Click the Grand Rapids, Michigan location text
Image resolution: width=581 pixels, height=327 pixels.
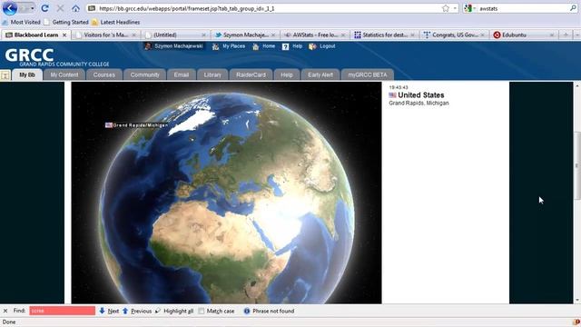click(x=419, y=103)
